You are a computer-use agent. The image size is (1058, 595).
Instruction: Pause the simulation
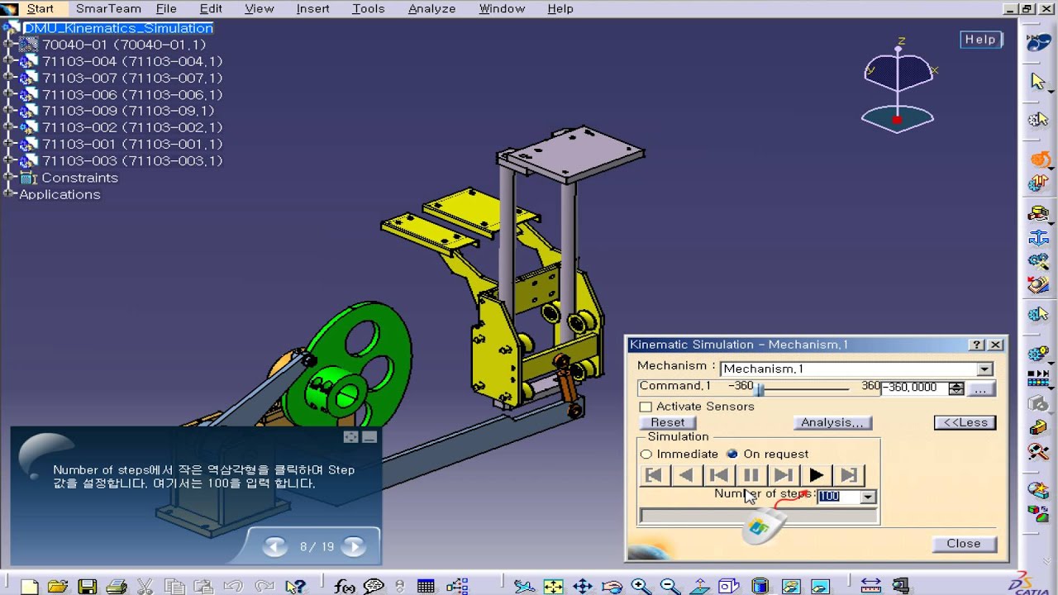point(751,475)
